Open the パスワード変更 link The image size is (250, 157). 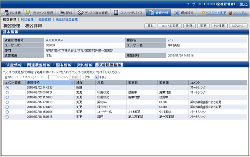click(x=216, y=13)
